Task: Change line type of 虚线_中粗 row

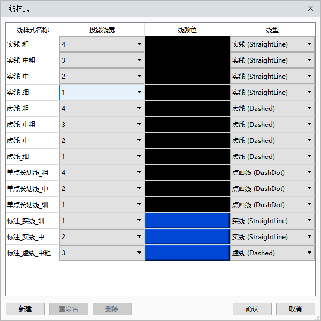Action: [272, 124]
